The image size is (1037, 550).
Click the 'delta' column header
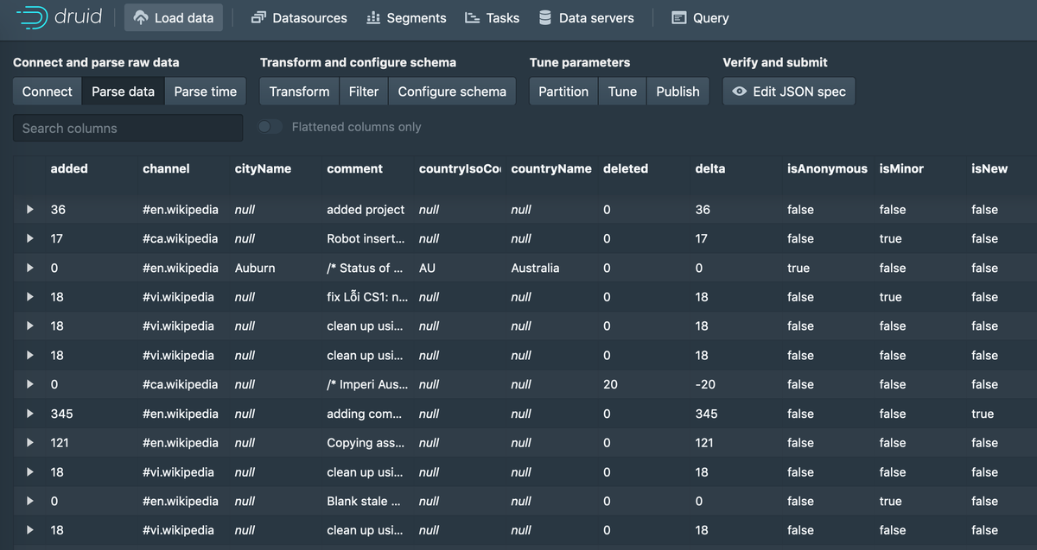pos(710,168)
